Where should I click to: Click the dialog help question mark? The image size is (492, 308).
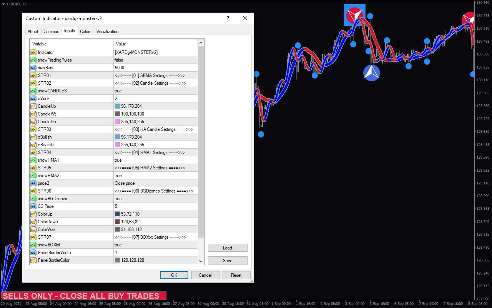pos(228,18)
